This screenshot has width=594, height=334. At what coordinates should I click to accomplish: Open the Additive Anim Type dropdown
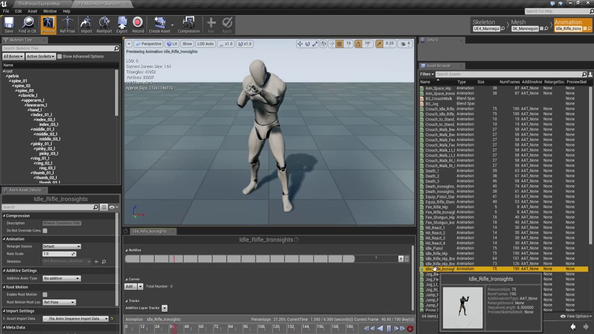pos(61,278)
